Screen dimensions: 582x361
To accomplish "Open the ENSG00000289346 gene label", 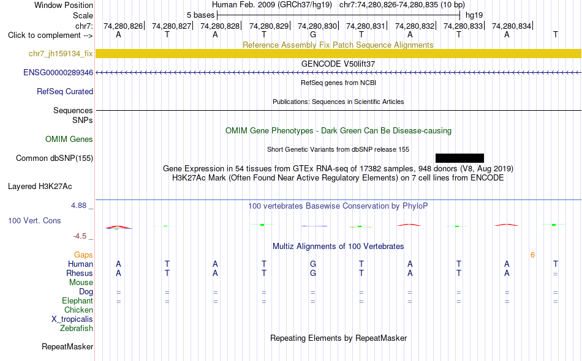I will (x=58, y=72).
